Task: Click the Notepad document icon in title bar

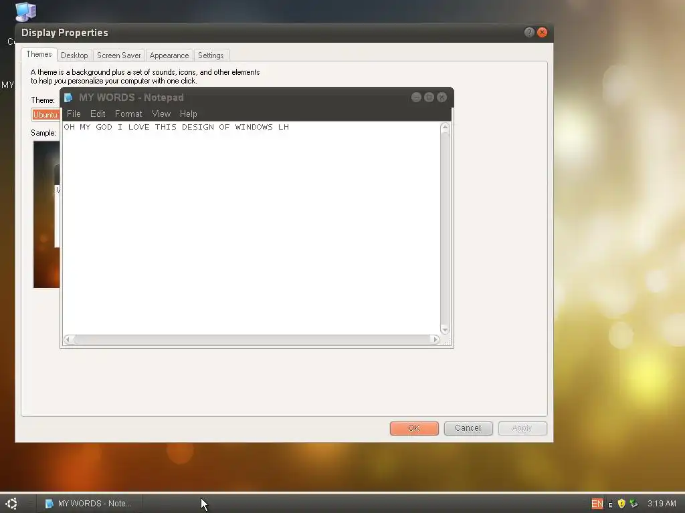Action: point(68,98)
